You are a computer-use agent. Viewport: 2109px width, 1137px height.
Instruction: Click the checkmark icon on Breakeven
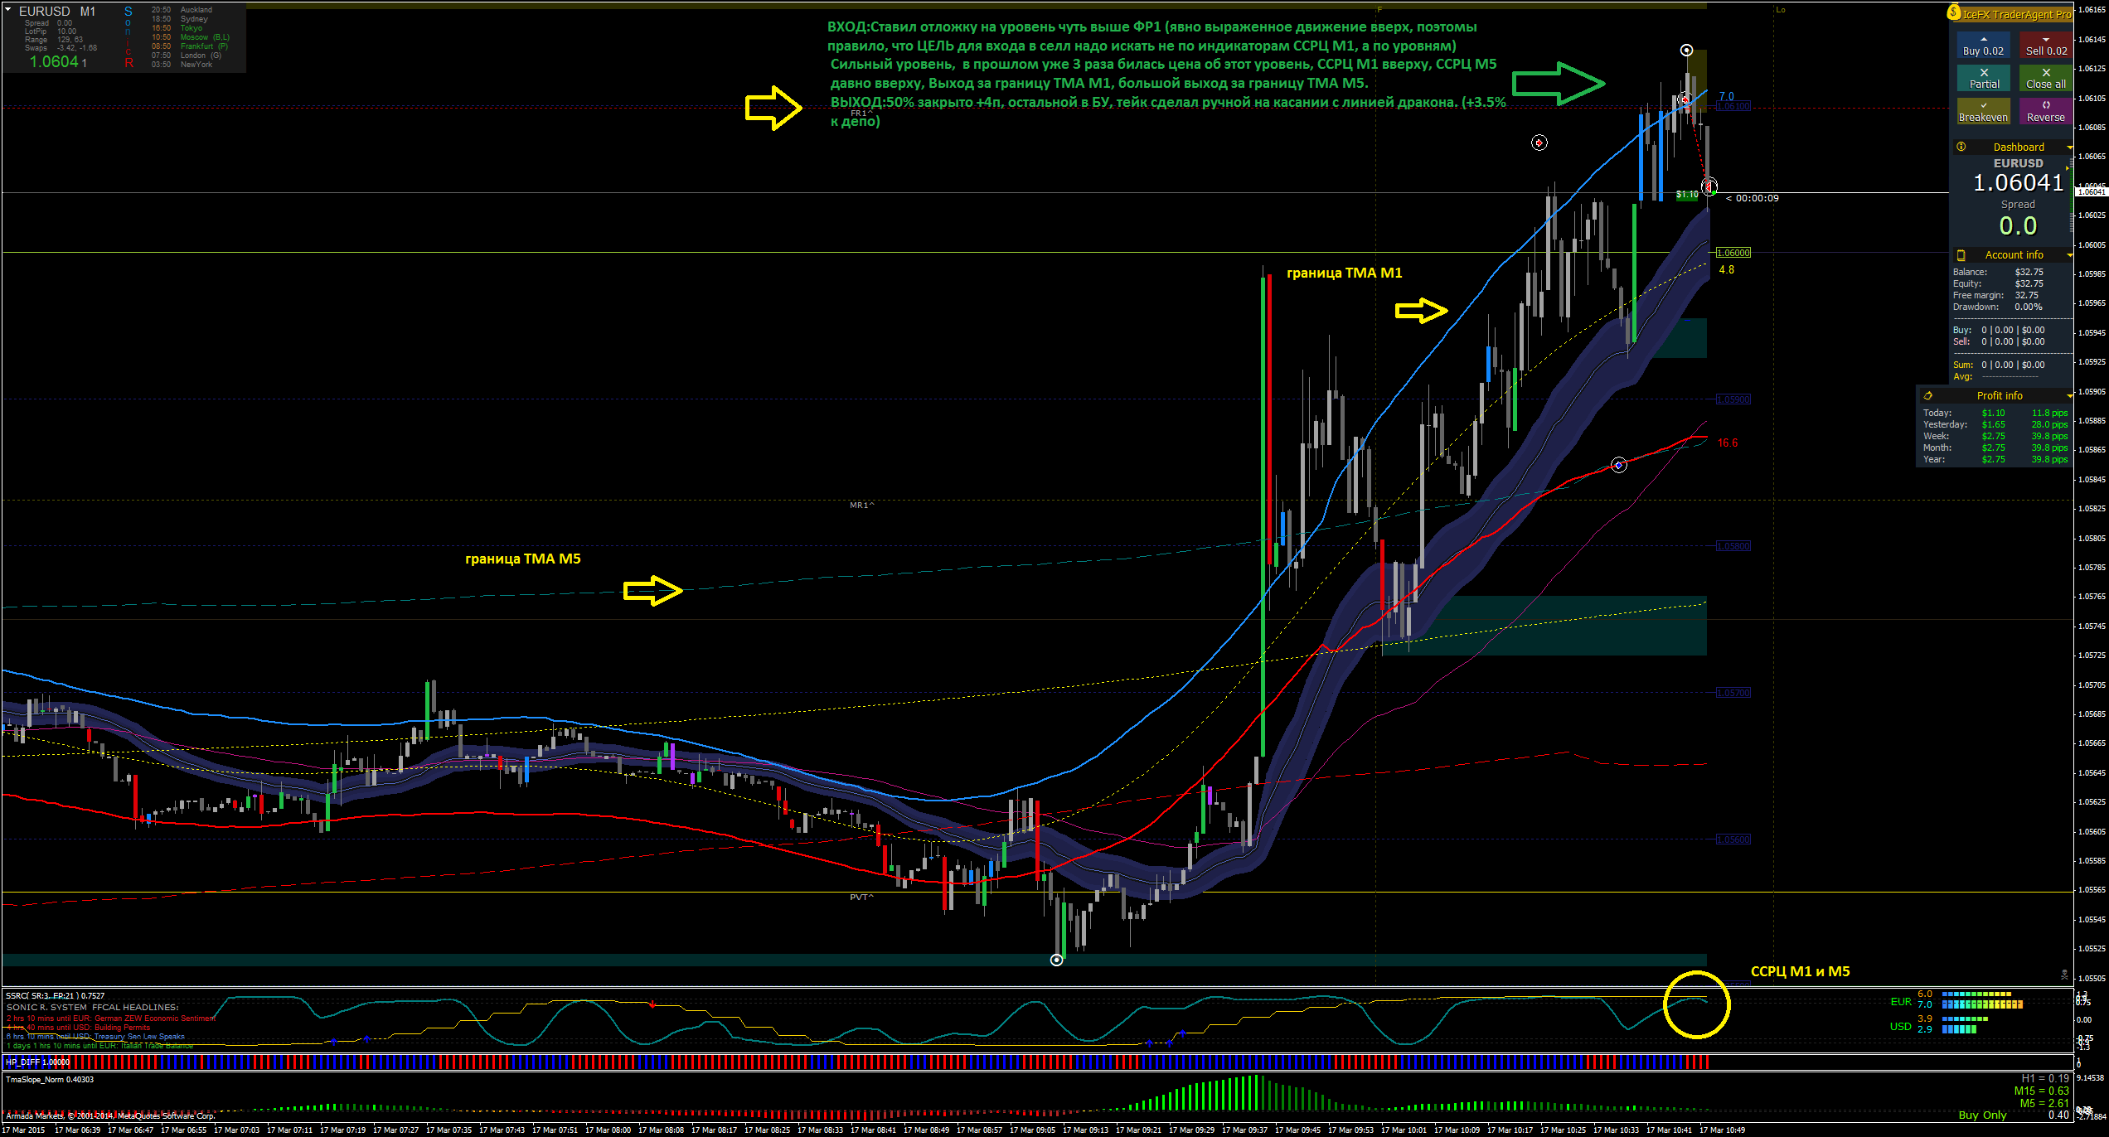click(x=1984, y=105)
